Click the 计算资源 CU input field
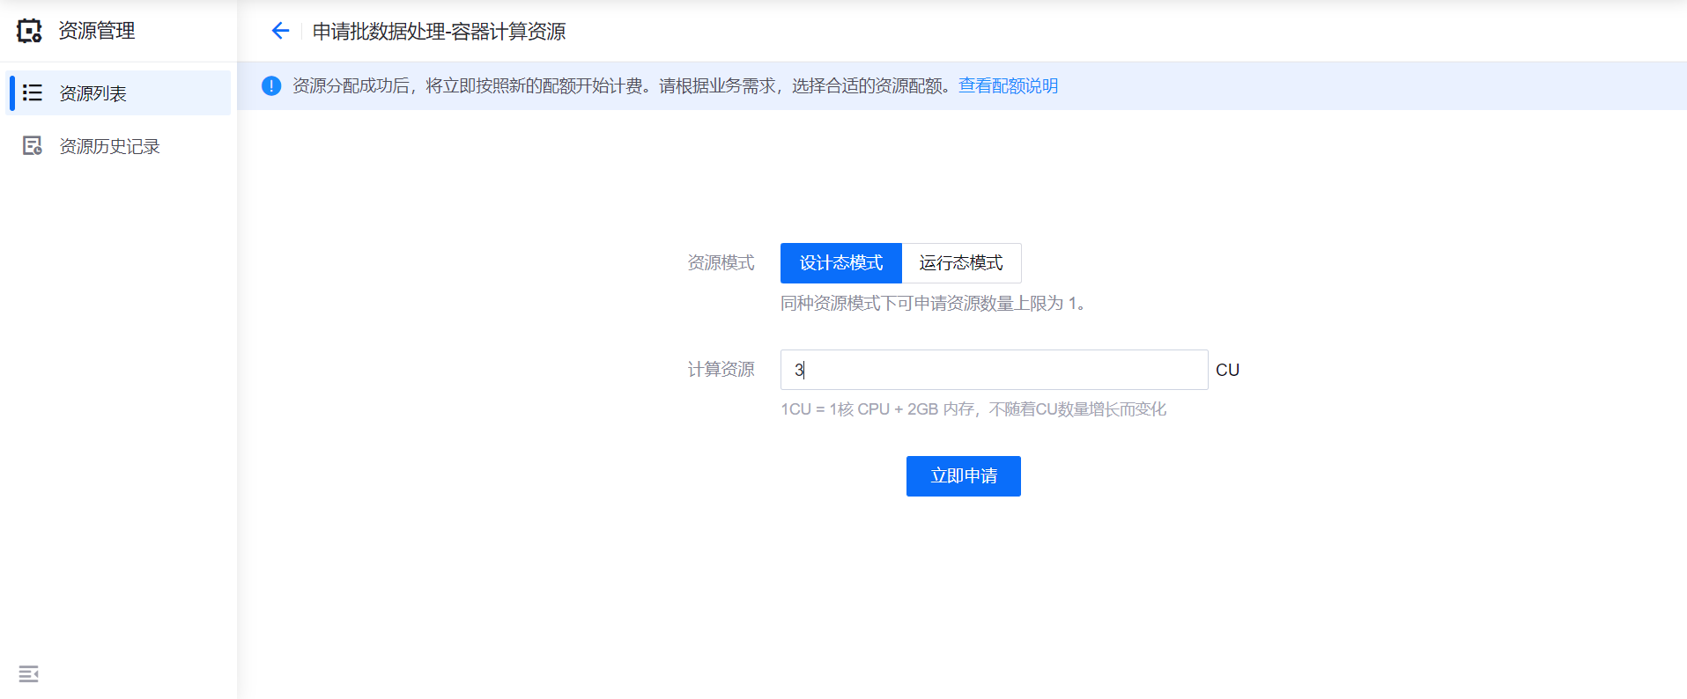1687x699 pixels. pos(994,370)
